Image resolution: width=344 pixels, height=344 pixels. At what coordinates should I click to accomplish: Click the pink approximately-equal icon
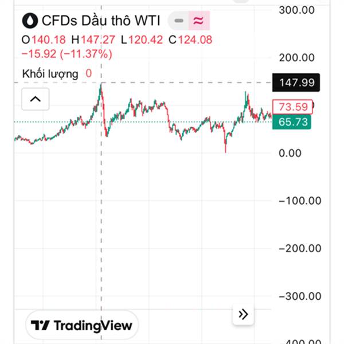tap(198, 21)
